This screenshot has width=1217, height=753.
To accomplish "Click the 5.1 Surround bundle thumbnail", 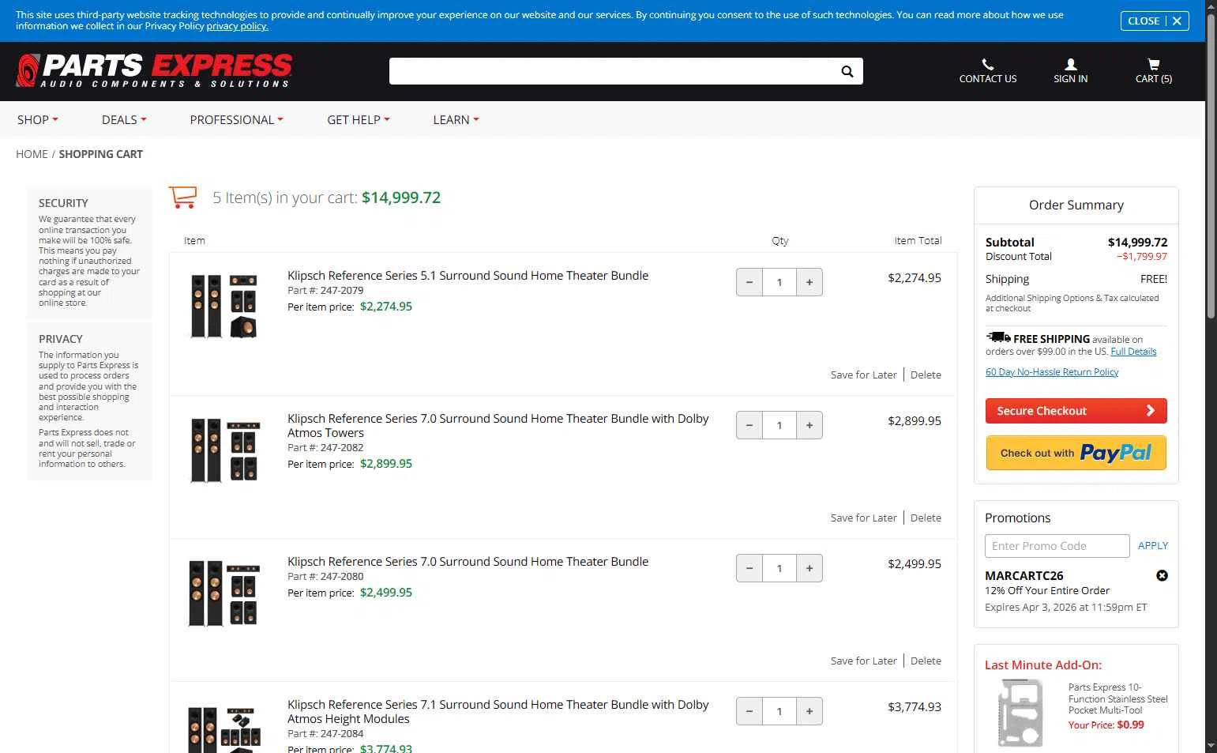I will click(x=224, y=306).
